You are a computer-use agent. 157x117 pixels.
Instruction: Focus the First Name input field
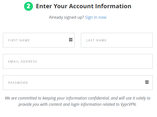[x=39, y=40]
